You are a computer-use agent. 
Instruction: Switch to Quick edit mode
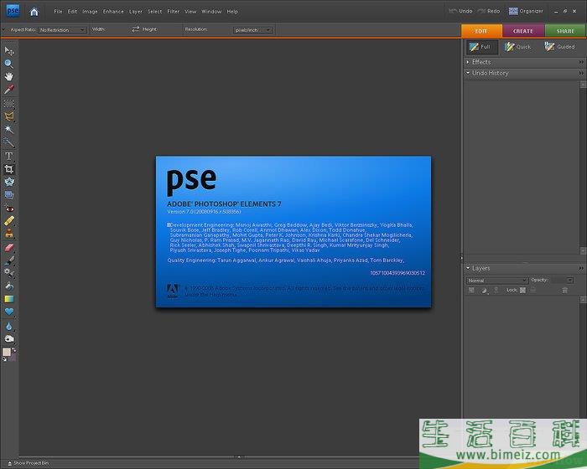(517, 47)
